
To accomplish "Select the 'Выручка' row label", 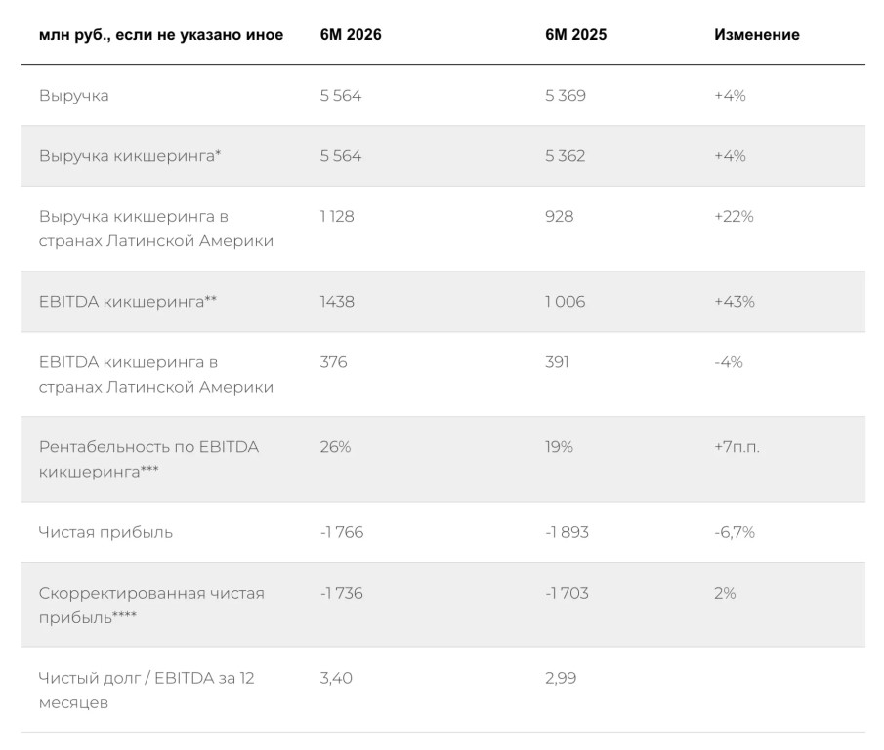I will (x=74, y=96).
